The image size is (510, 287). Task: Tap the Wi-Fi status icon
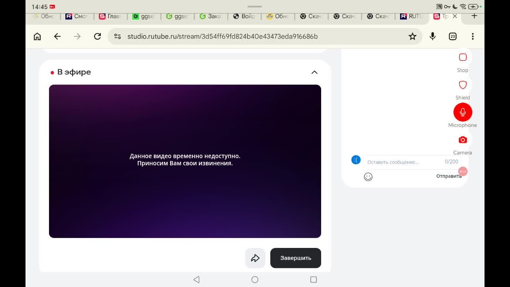point(463,7)
